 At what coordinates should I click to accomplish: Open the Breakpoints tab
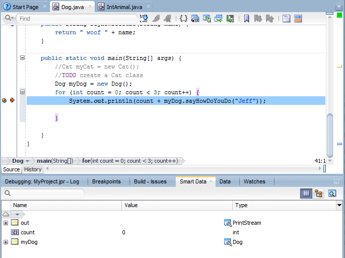point(106,181)
